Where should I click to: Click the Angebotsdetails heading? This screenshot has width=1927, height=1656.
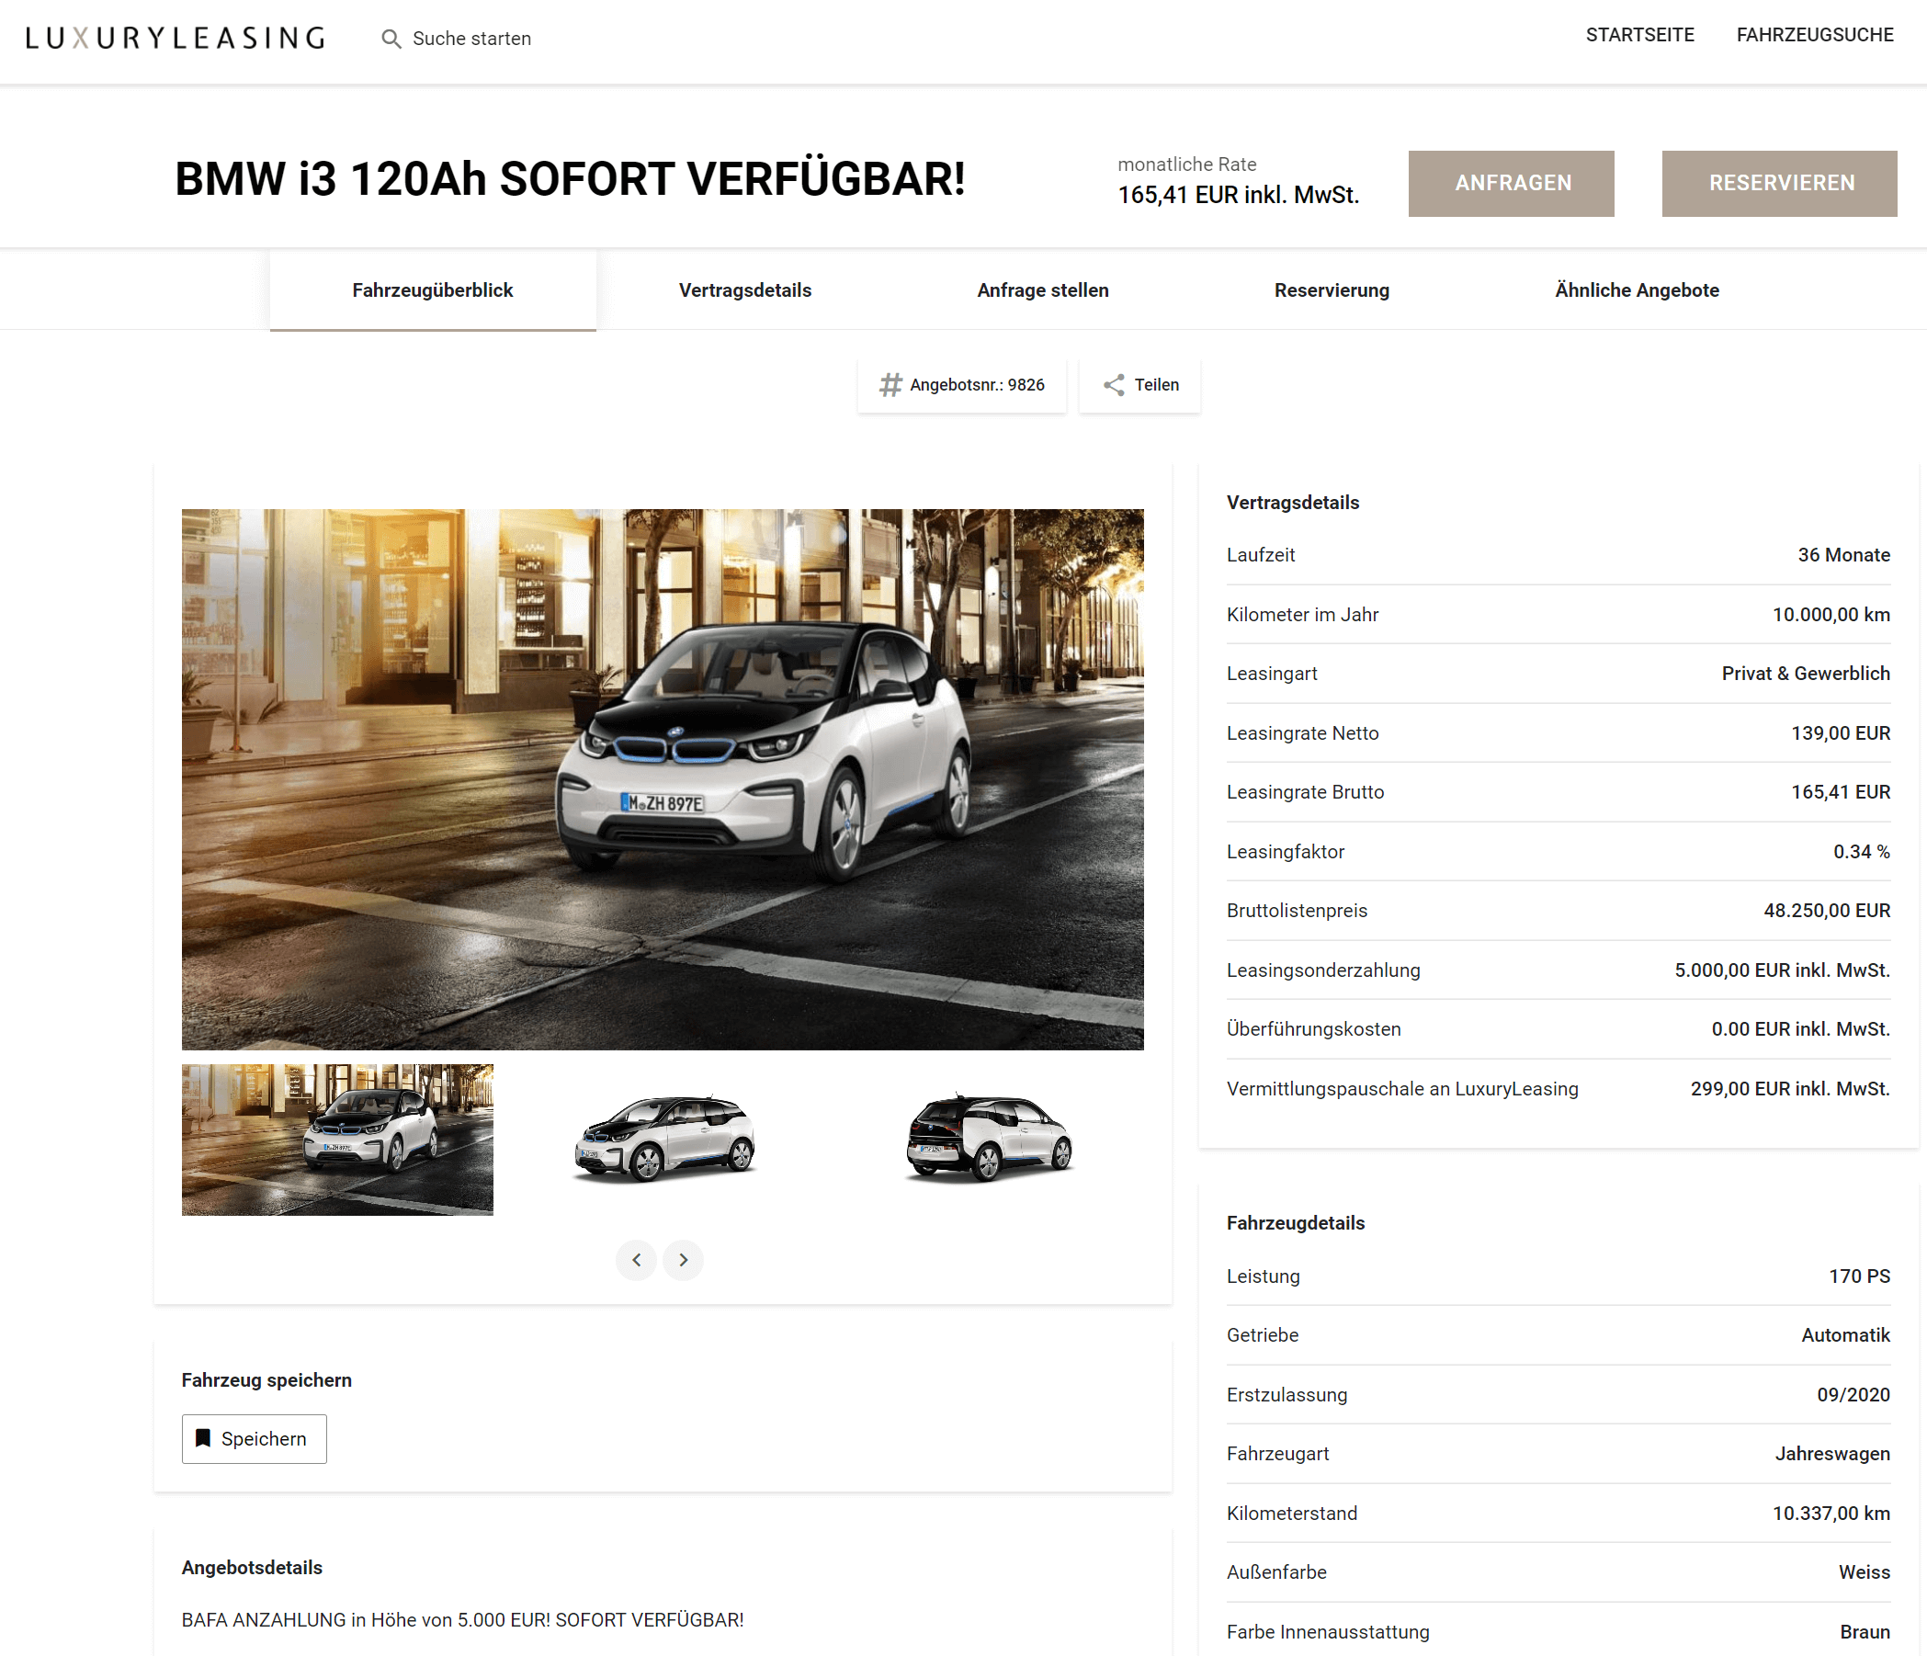point(252,1568)
